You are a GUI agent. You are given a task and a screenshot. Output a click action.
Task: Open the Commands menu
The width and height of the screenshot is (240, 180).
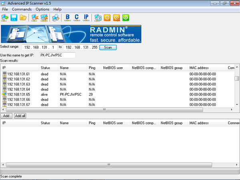coord(22,9)
